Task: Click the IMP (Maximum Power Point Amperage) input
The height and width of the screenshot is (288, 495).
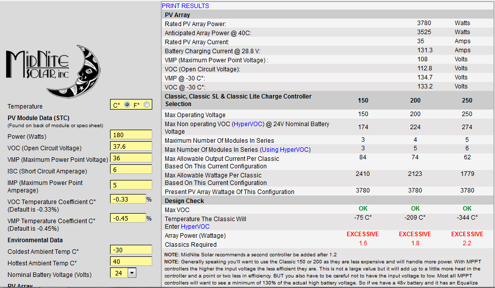Action: click(131, 185)
